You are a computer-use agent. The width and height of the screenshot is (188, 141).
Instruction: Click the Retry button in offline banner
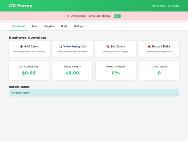point(117,16)
